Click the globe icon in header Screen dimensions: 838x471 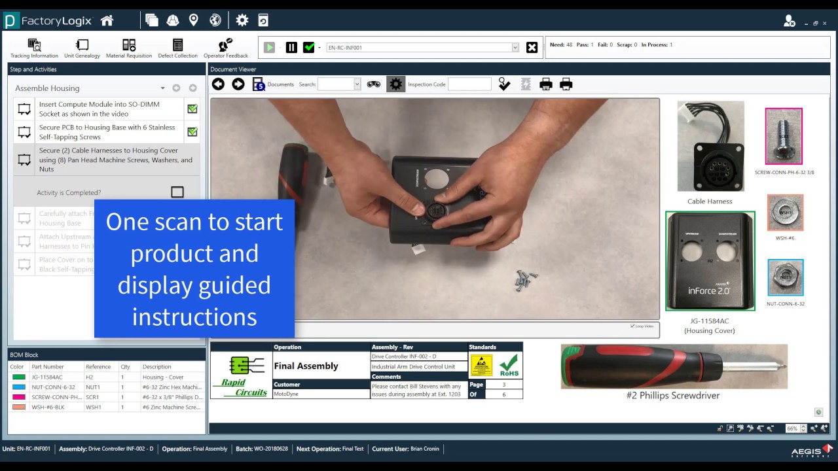click(215, 20)
